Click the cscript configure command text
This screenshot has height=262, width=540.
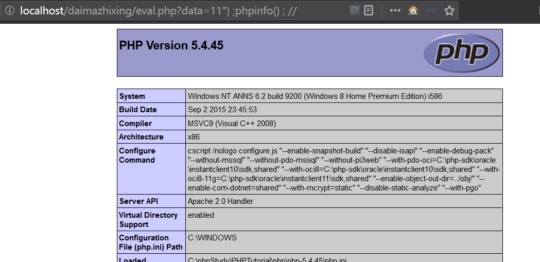[x=344, y=169]
